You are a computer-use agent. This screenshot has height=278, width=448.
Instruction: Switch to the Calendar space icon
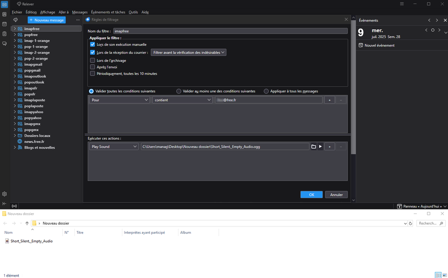tap(4, 24)
